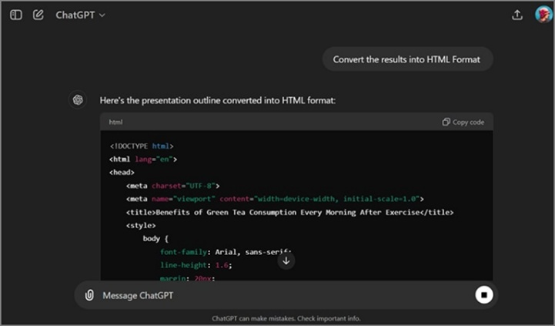Click the scroll-to-bottom arrow button
The height and width of the screenshot is (326, 555).
tap(286, 260)
